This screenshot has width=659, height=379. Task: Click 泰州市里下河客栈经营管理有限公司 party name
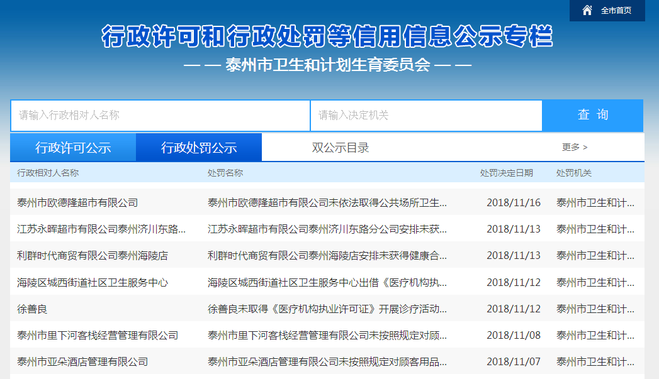pyautogui.click(x=98, y=336)
